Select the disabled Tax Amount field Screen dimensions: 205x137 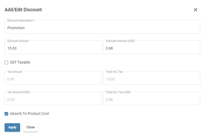(x=53, y=78)
